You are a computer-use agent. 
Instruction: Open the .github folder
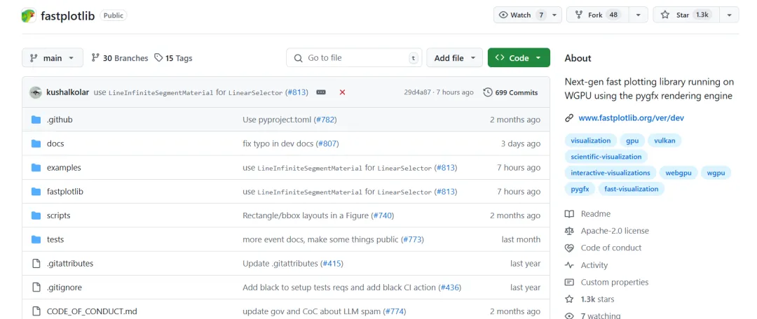[x=60, y=120]
